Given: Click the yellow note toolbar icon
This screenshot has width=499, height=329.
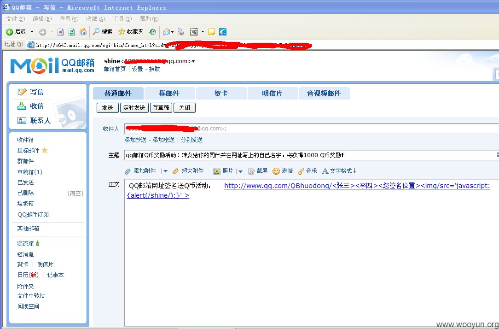Looking at the screenshot, I should [212, 32].
